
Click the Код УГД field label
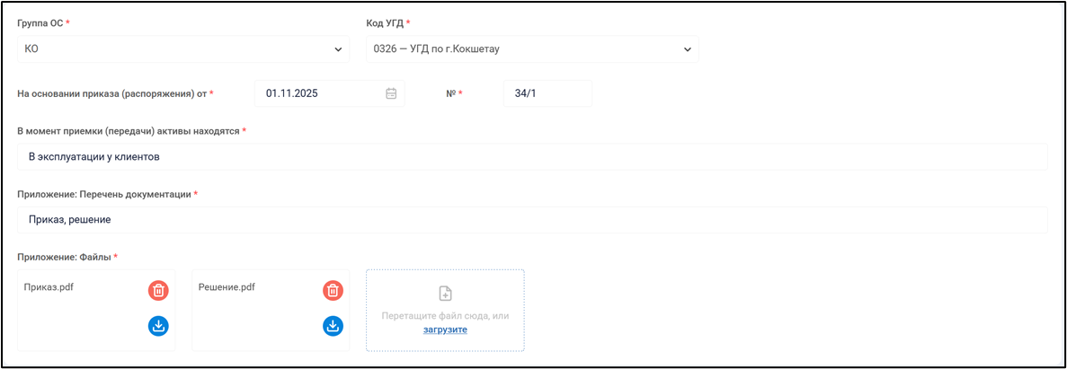point(385,22)
